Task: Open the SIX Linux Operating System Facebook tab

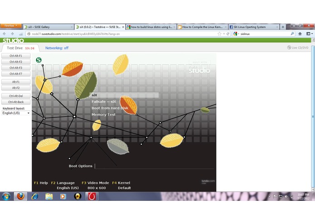Action: [254, 27]
